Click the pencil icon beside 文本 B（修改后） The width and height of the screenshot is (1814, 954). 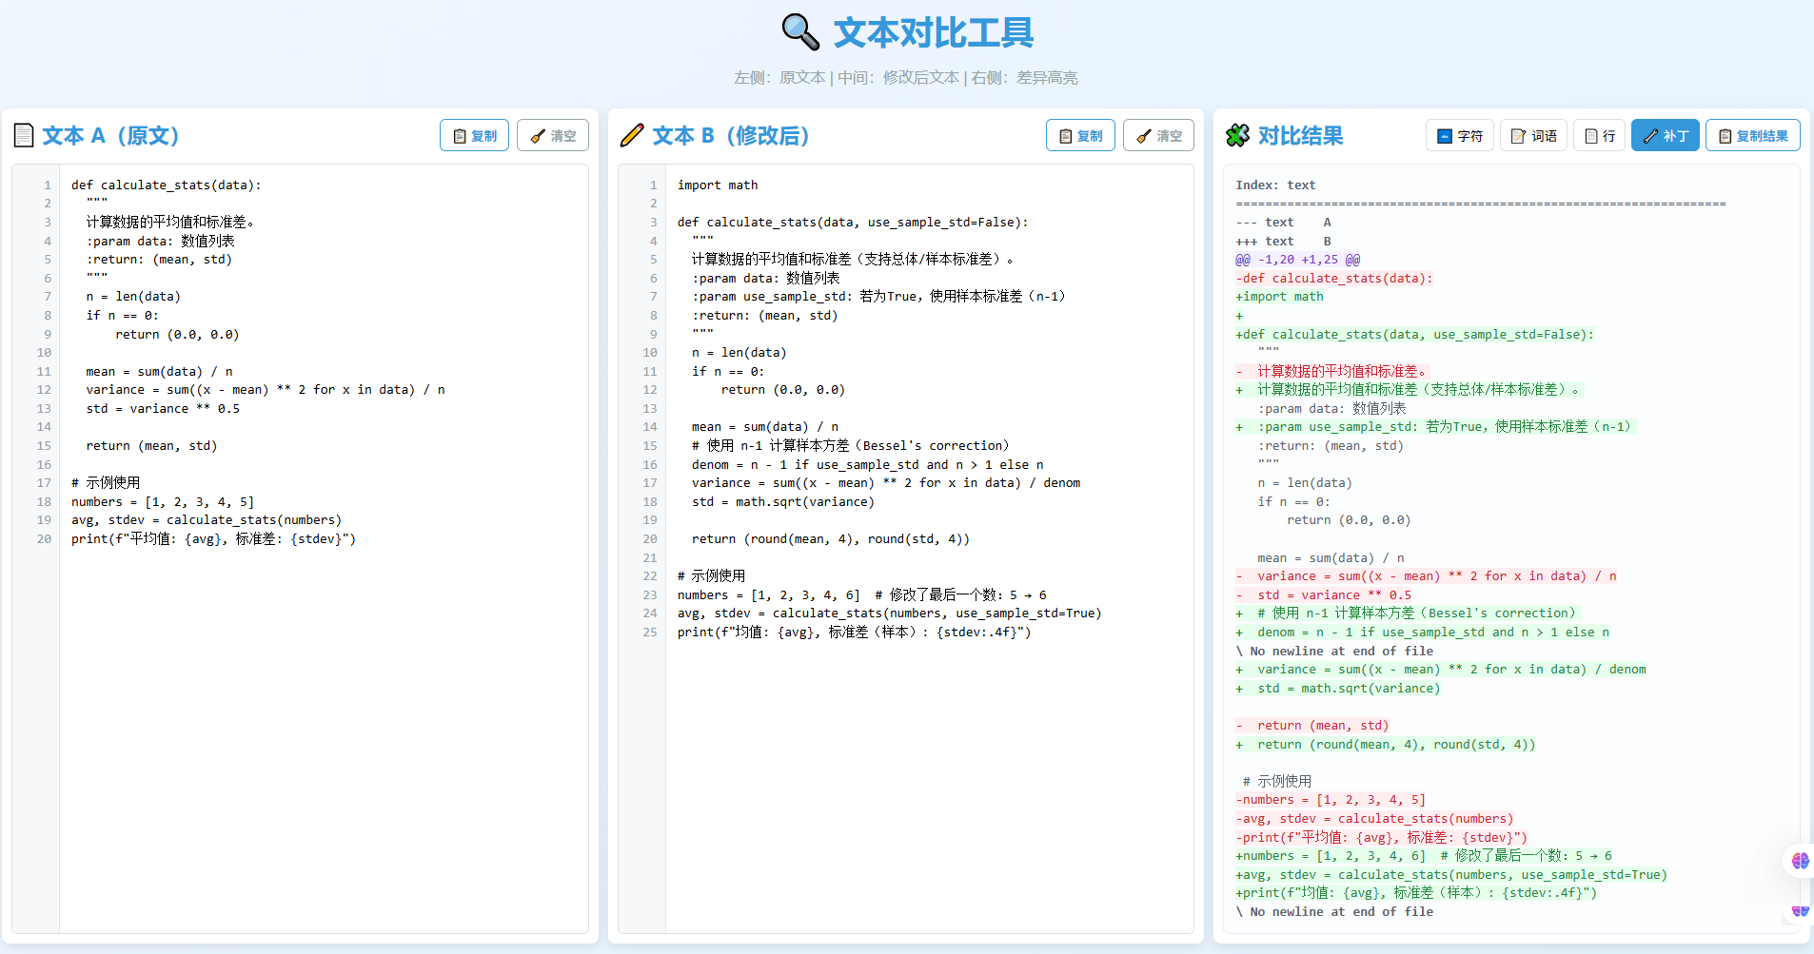click(632, 136)
